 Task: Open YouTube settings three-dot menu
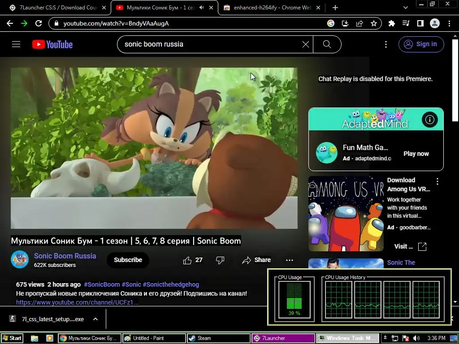pos(386,44)
